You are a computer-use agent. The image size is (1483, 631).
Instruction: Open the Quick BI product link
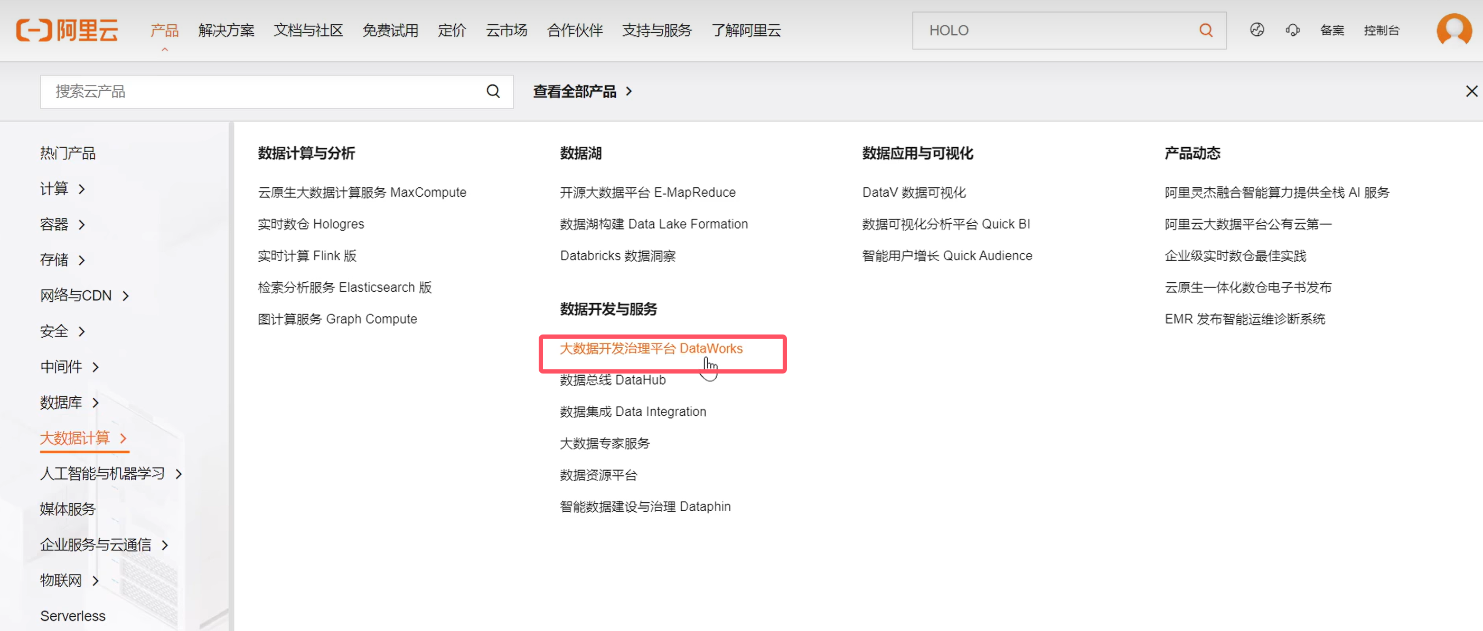click(x=945, y=224)
